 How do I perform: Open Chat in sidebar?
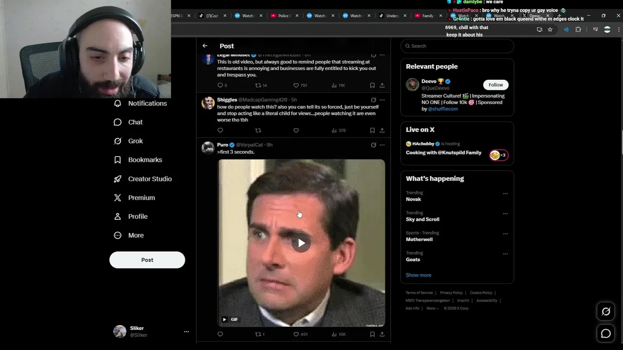point(128,122)
